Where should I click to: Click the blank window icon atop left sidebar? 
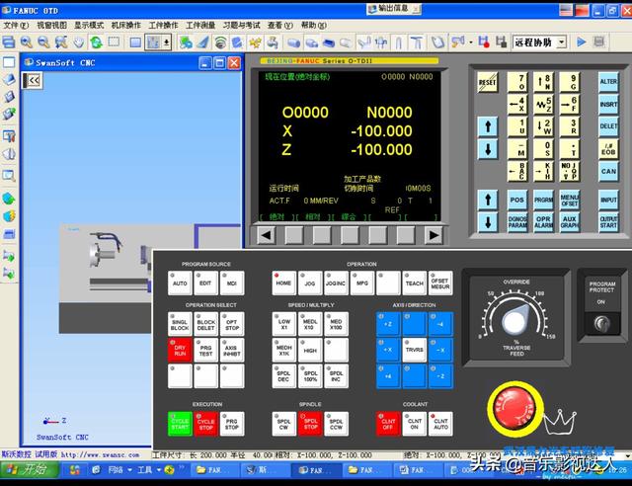9,62
